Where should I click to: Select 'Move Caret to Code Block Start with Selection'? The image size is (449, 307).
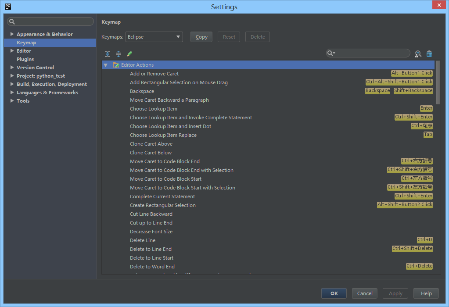tap(183, 188)
